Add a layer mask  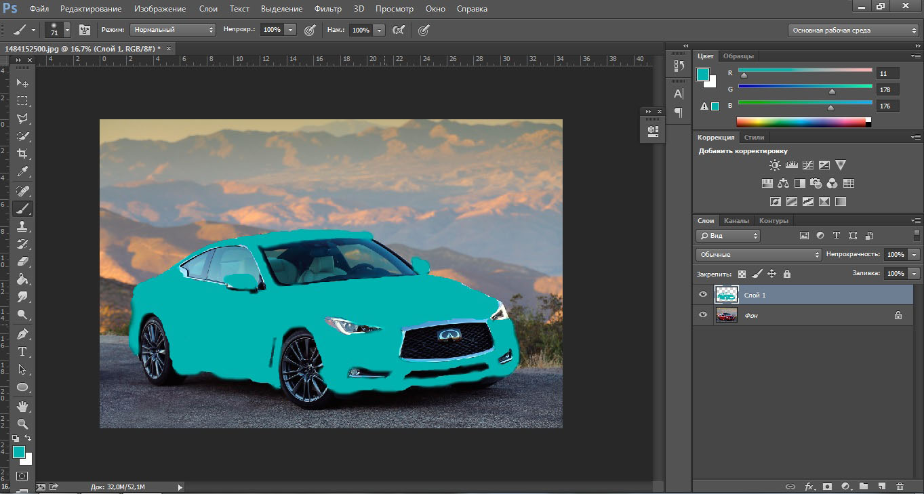(x=827, y=487)
